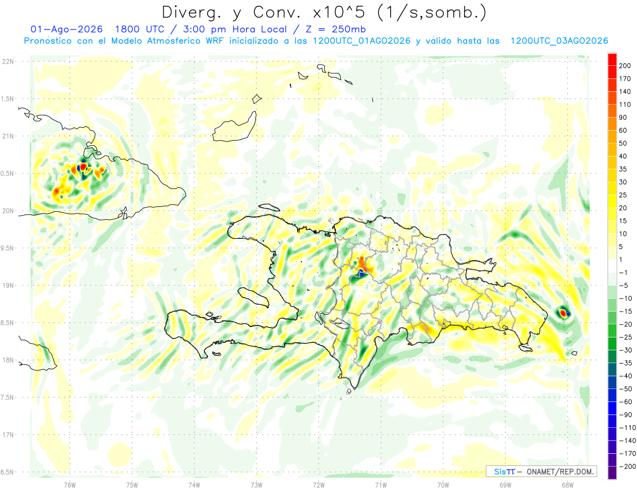Click the '140' color scale value
The height and width of the screenshot is (492, 637).
(x=625, y=91)
